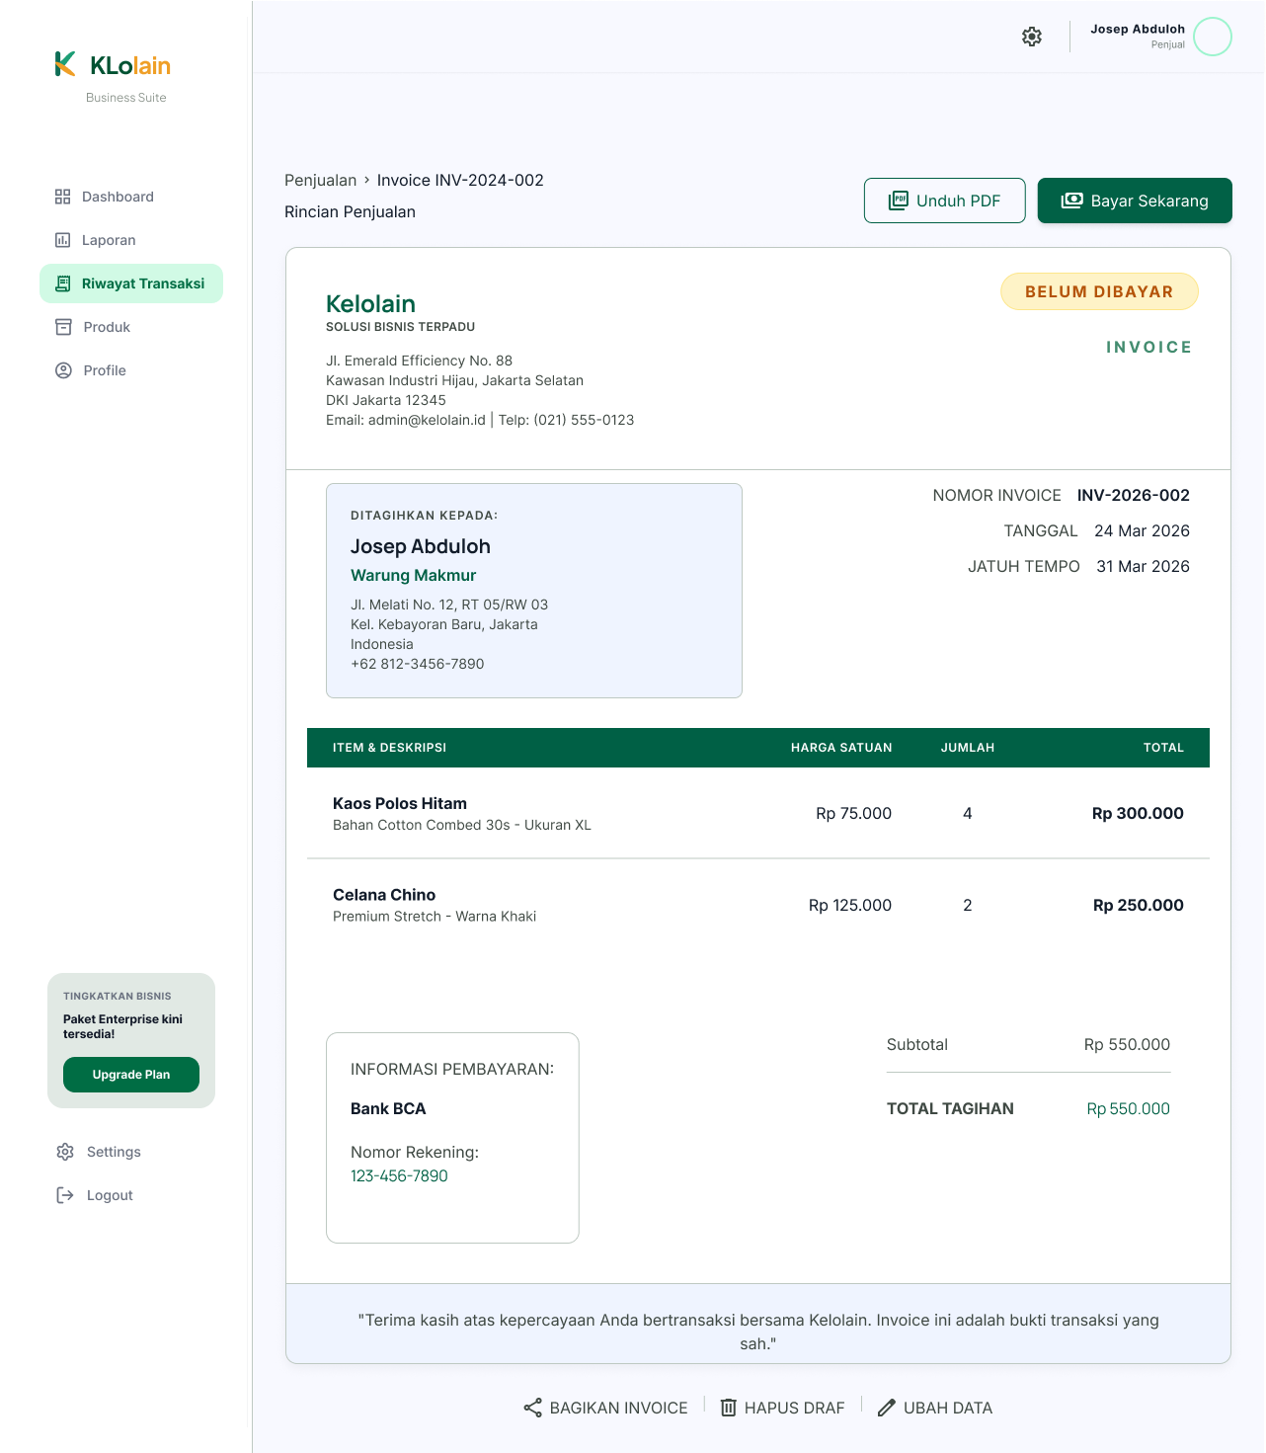Click TOTAL column header

1163,748
